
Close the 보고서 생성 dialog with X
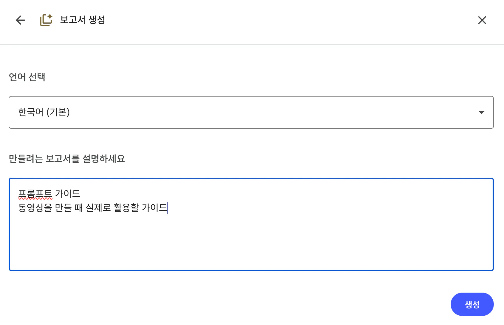pyautogui.click(x=482, y=20)
